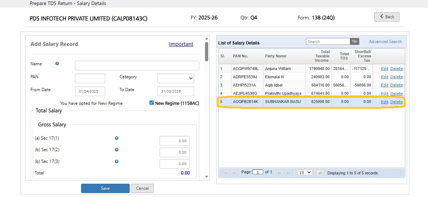Click the refresh icon in pagination bar
This screenshot has width=428, height=197.
(x=320, y=173)
